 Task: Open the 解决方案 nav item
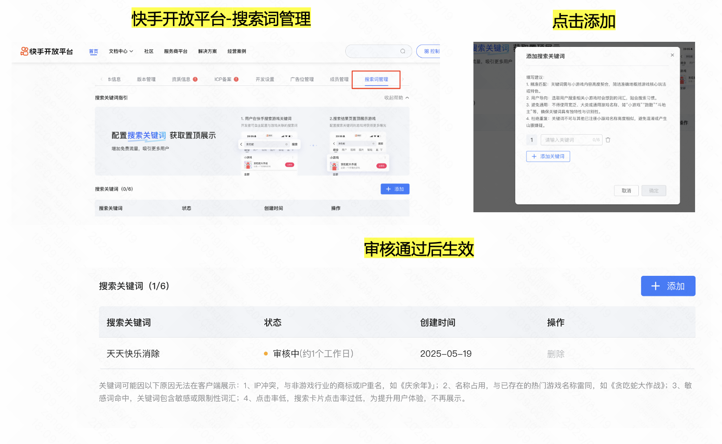click(x=208, y=51)
